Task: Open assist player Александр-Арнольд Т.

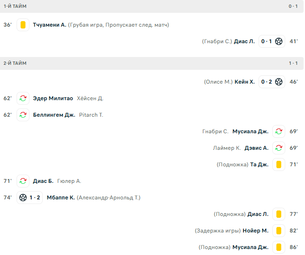Action: (x=109, y=198)
